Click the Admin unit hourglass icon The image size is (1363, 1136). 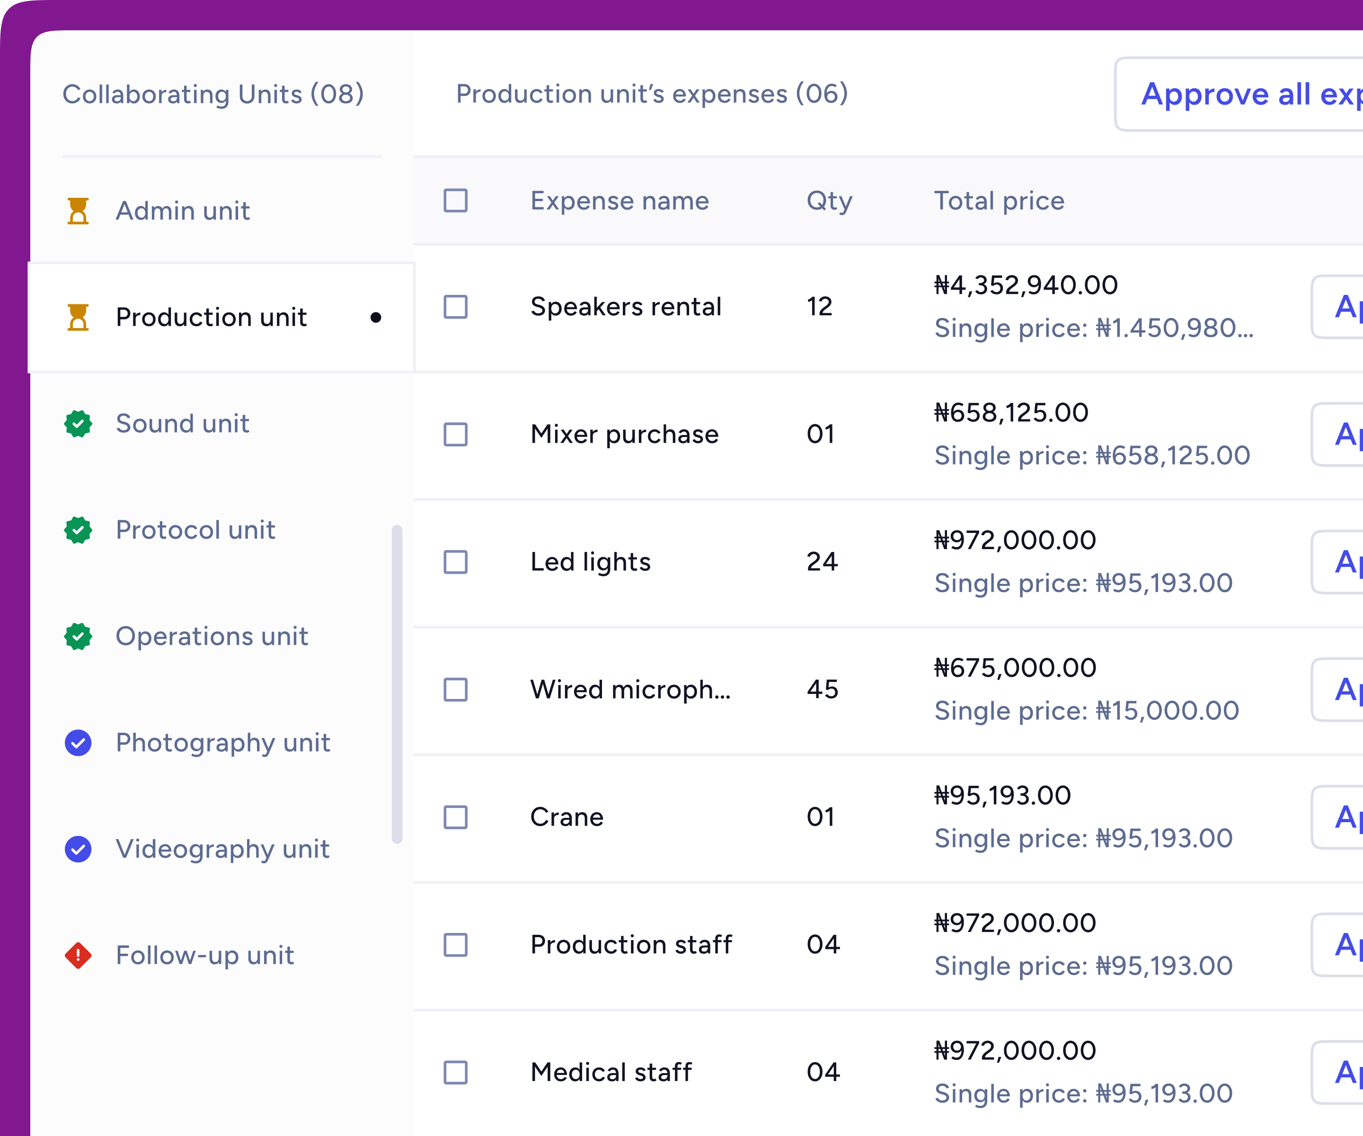(x=78, y=211)
